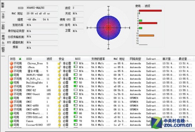Viewport: 195px width, 132px height.
Task: Open the 地图 (map) vertical tab
Action: point(3,50)
